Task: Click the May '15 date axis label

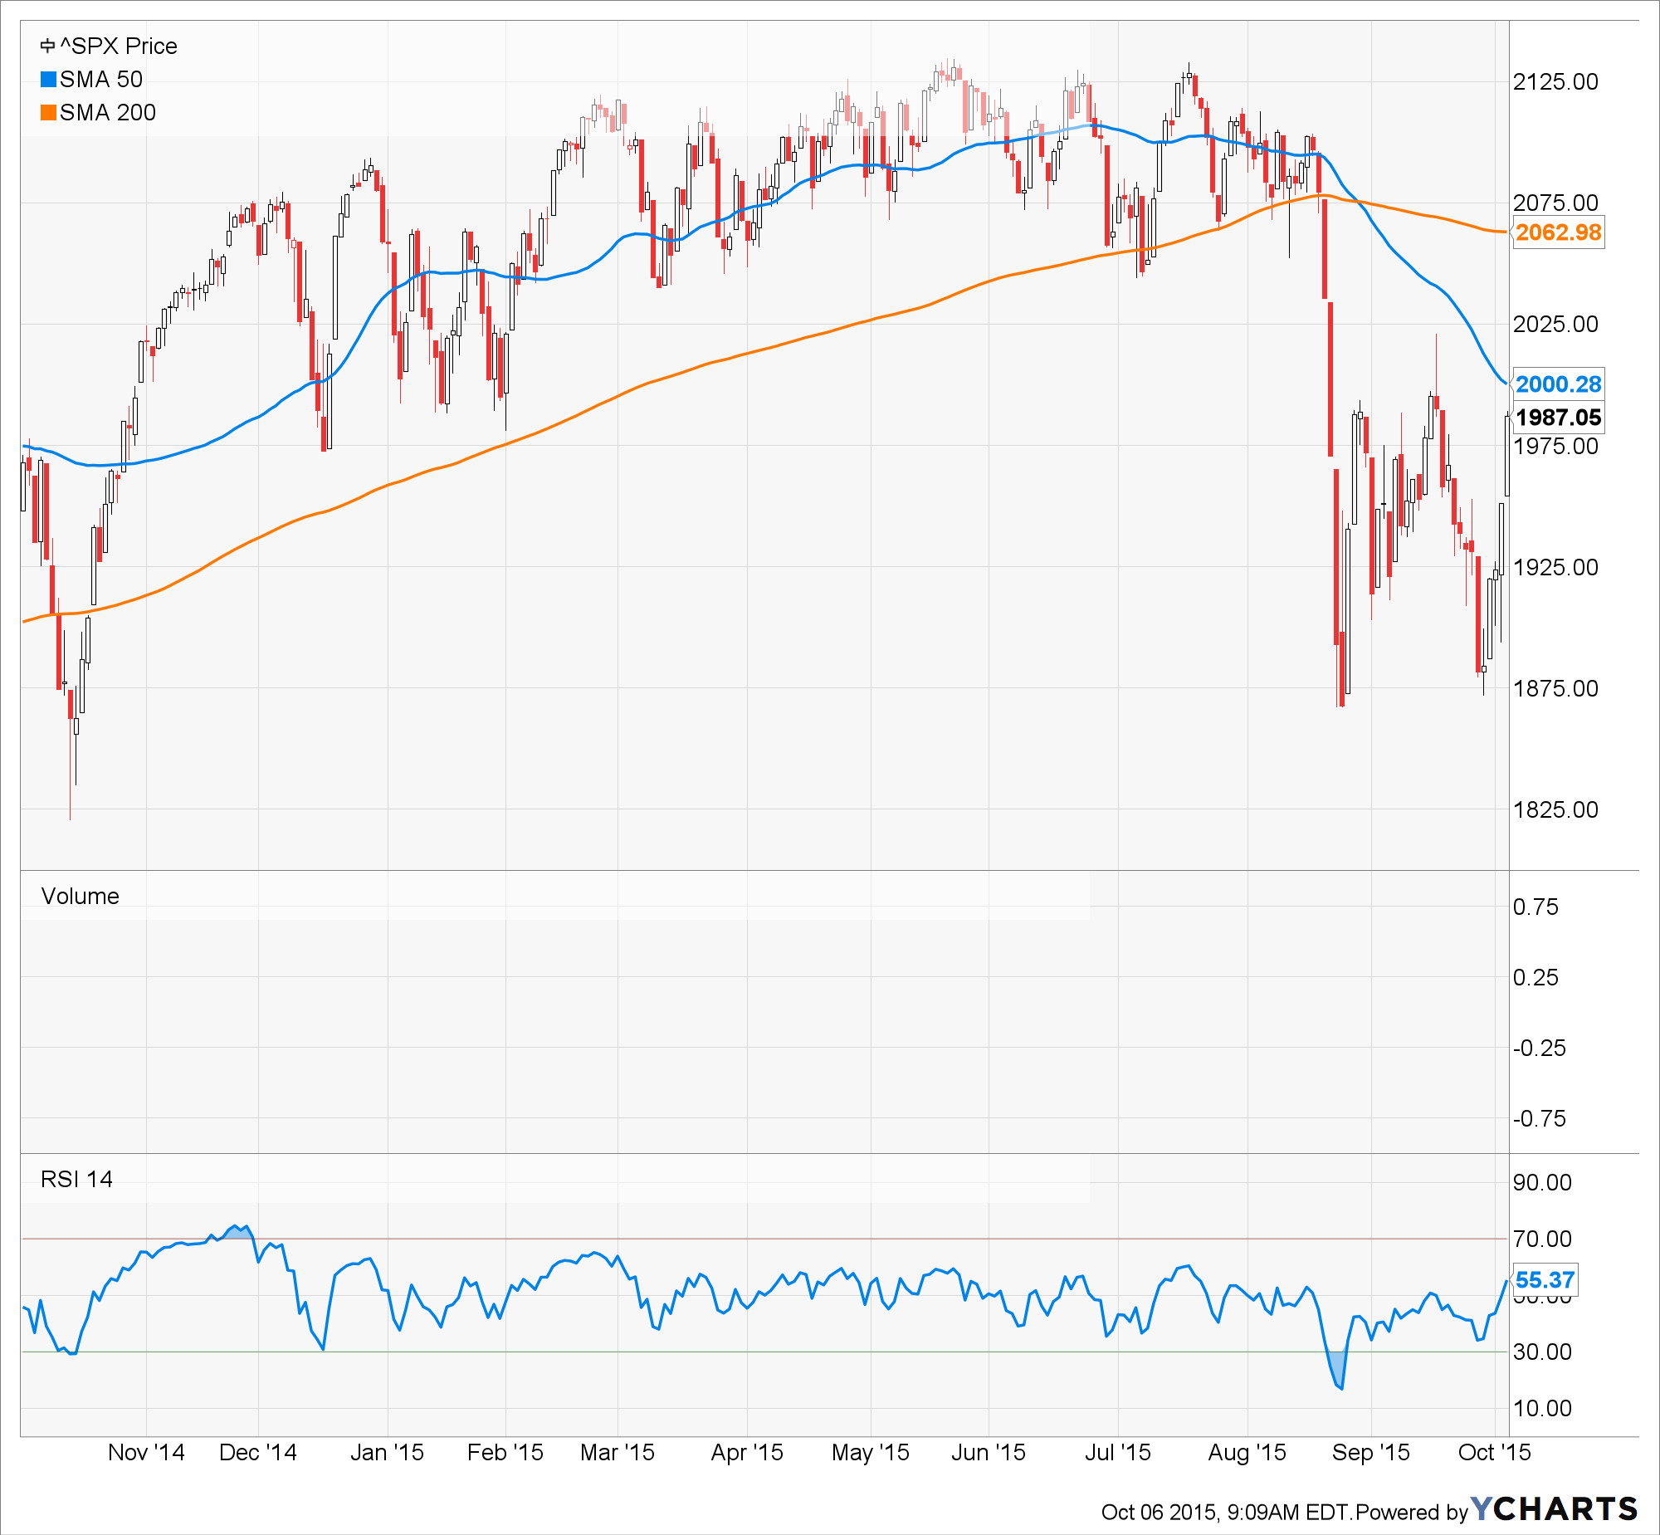Action: (871, 1453)
